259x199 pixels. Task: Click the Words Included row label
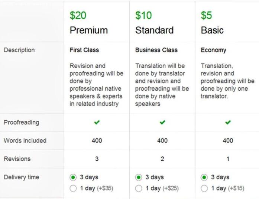[x=25, y=141]
